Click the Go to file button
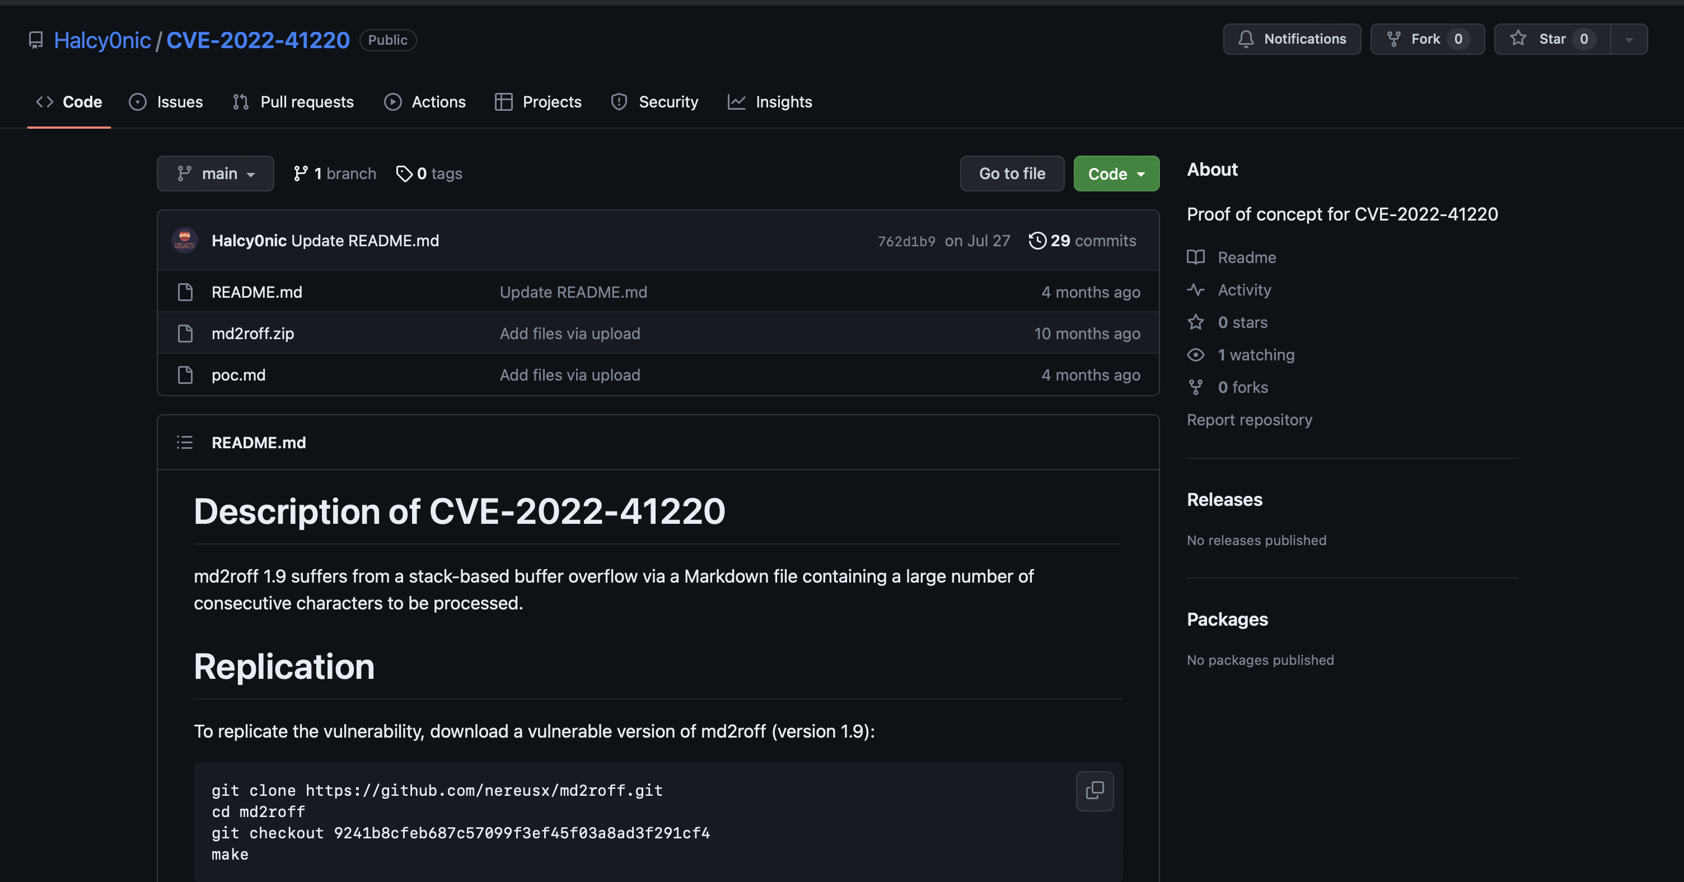Image resolution: width=1684 pixels, height=882 pixels. tap(1012, 174)
